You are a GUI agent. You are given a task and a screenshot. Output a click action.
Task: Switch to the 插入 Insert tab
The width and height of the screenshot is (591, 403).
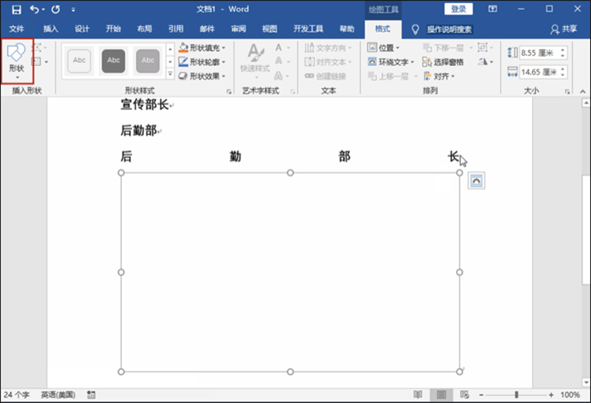tap(51, 29)
